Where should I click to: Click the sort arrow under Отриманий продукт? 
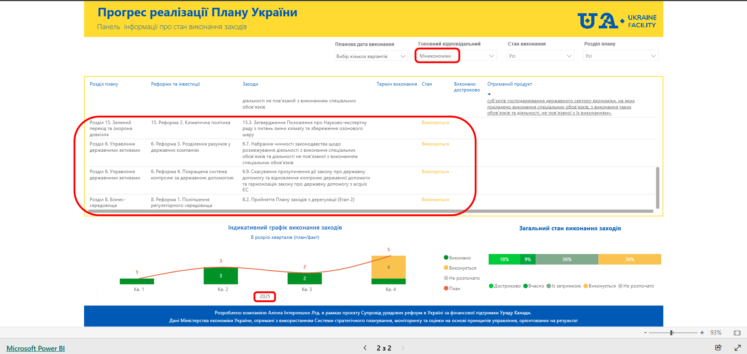tap(489, 94)
